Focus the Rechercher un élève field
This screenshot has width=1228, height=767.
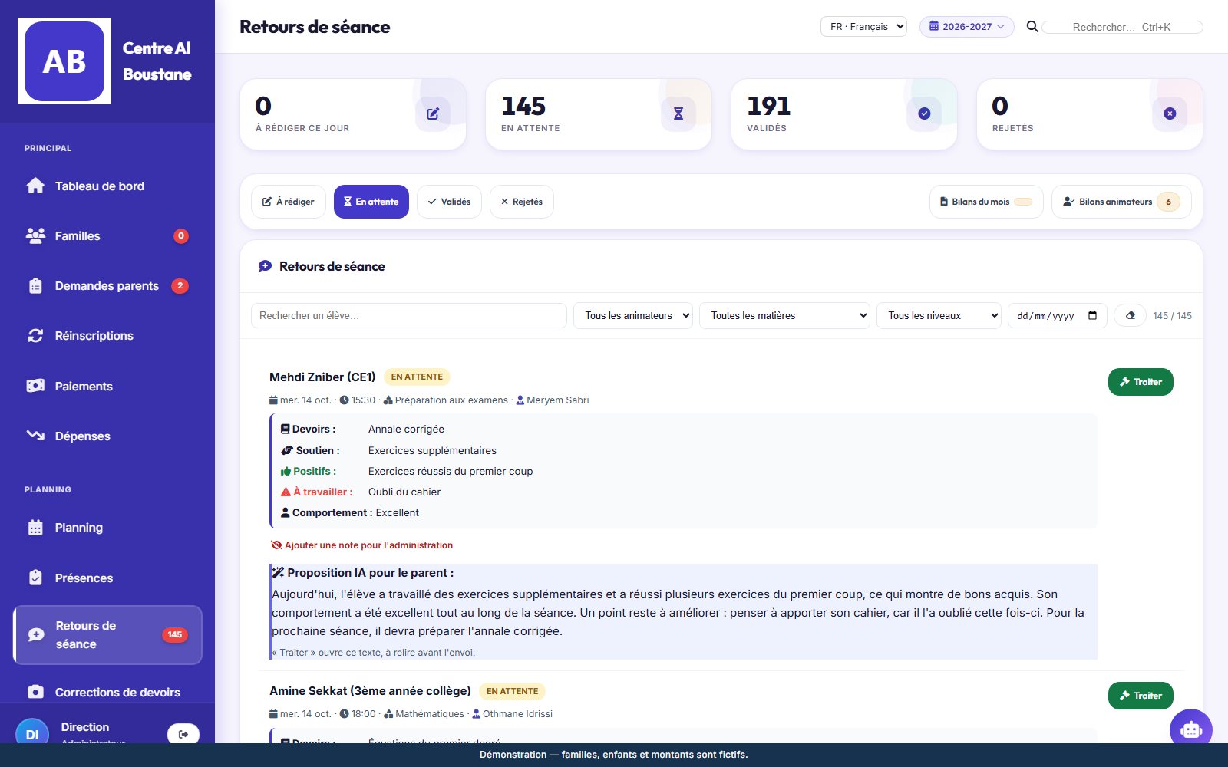409,315
